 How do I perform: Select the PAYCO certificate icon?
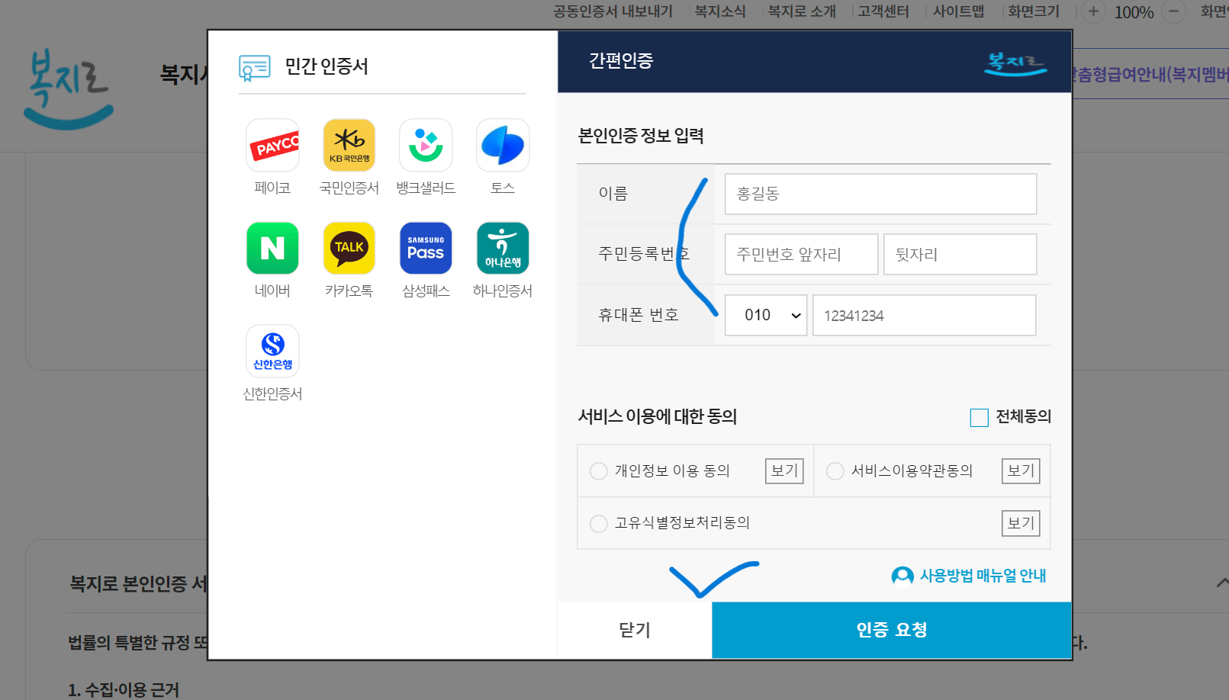(272, 145)
